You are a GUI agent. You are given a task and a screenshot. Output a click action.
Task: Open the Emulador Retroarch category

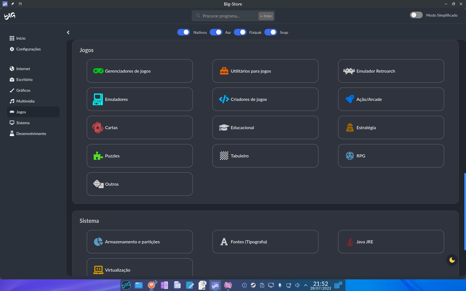(x=391, y=71)
